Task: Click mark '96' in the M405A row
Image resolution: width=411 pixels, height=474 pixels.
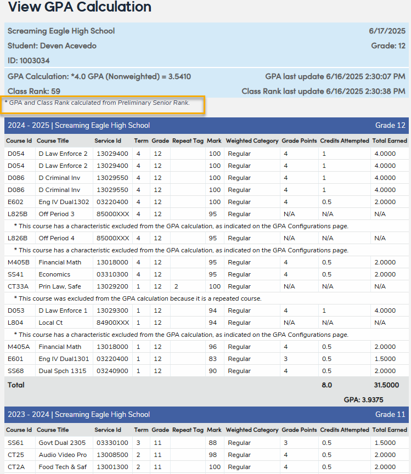Action: pyautogui.click(x=212, y=347)
